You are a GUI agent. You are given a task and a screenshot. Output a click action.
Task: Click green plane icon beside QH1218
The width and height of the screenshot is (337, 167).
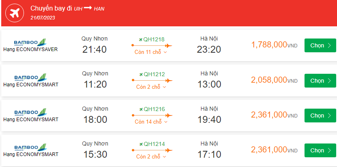(141, 39)
